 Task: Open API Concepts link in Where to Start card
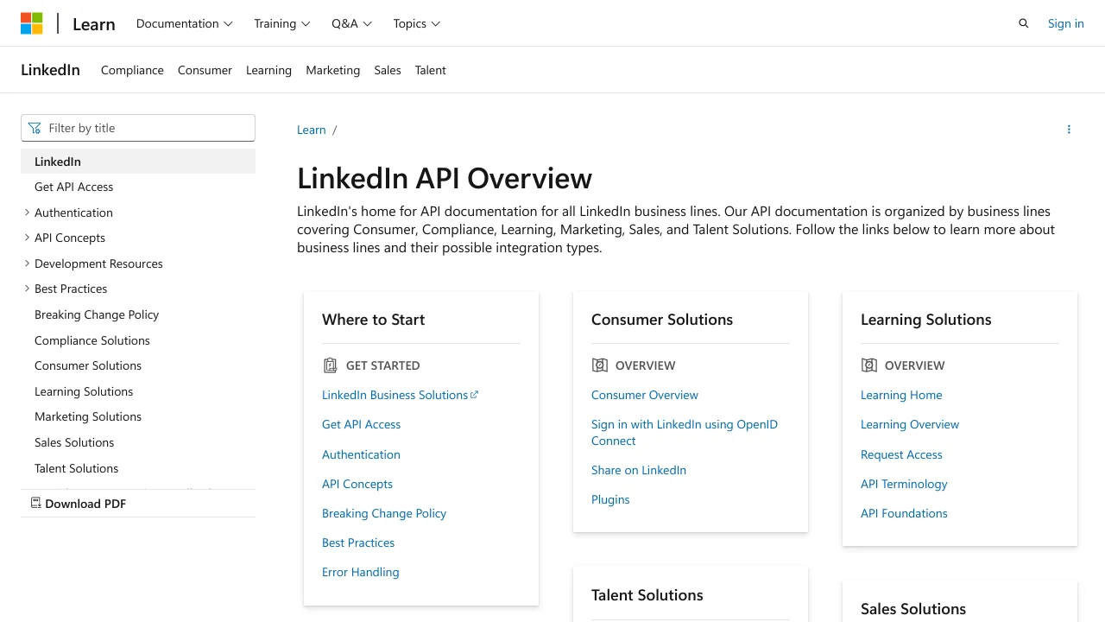[x=357, y=484]
